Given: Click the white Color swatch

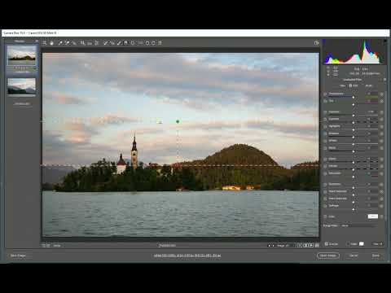Looking at the screenshot, I should pyautogui.click(x=373, y=216).
